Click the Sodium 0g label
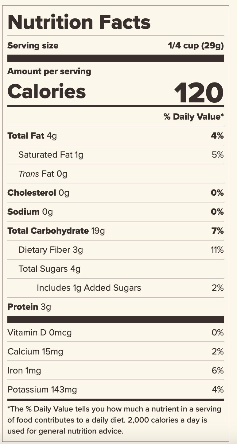 (30, 212)
